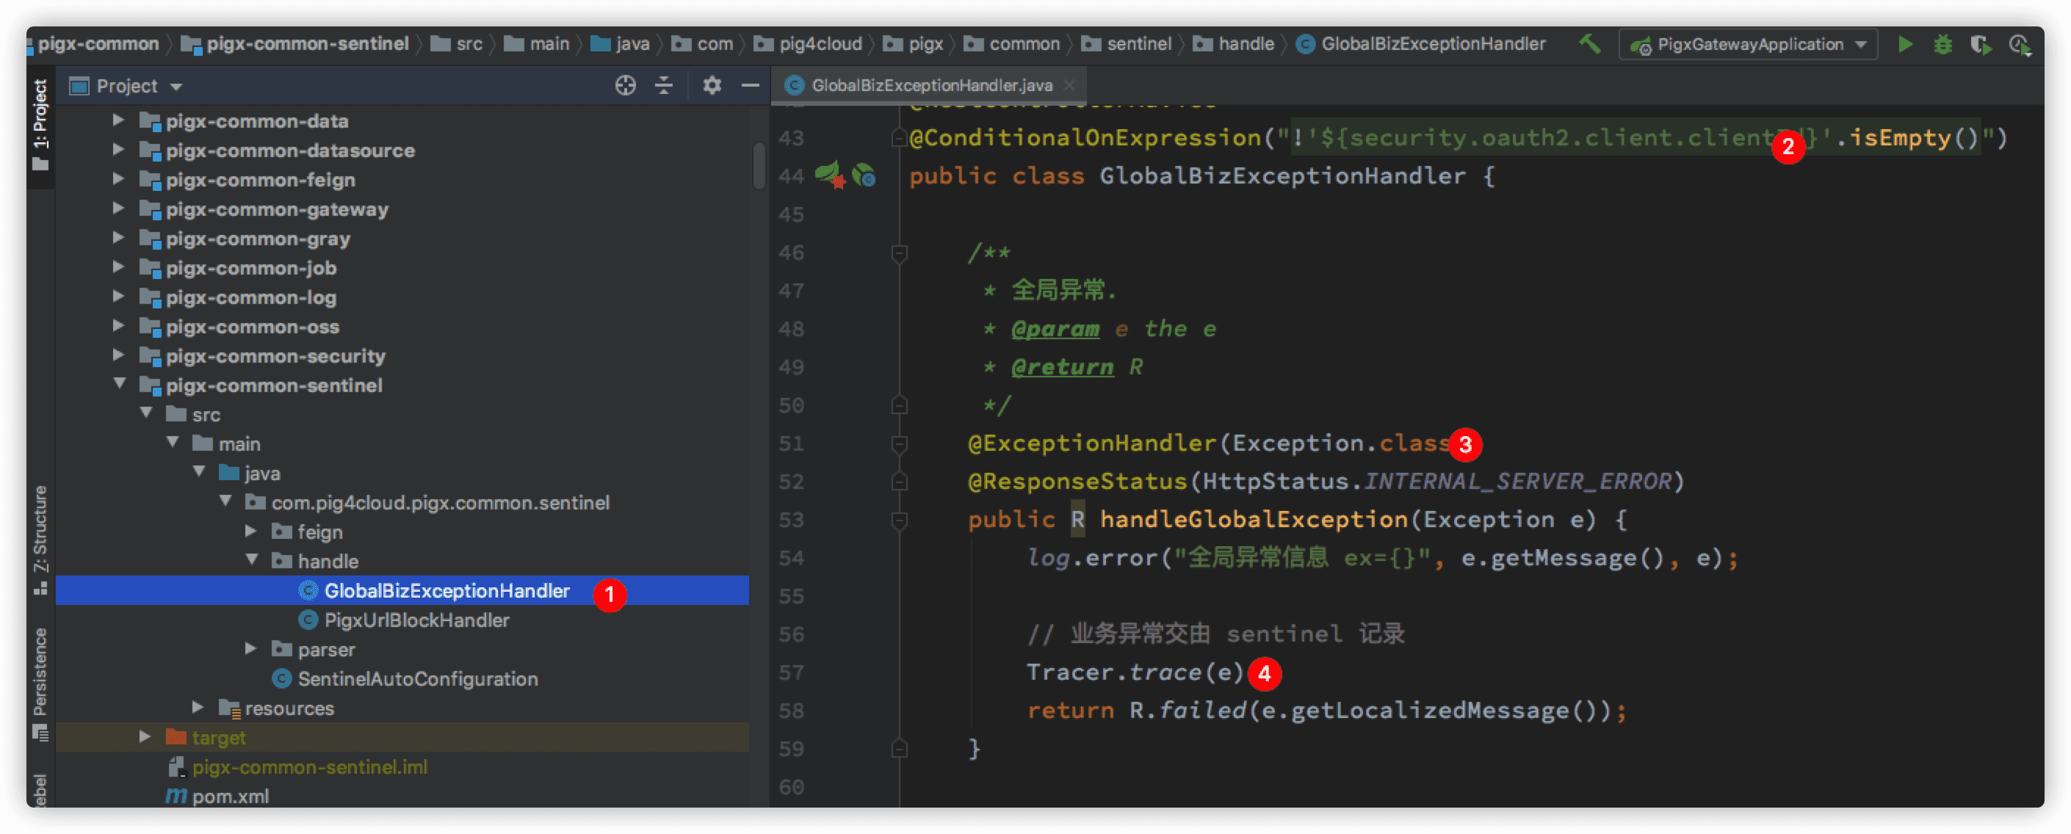Run with coverage shield icon
Image resolution: width=2071 pixels, height=834 pixels.
[x=1980, y=44]
